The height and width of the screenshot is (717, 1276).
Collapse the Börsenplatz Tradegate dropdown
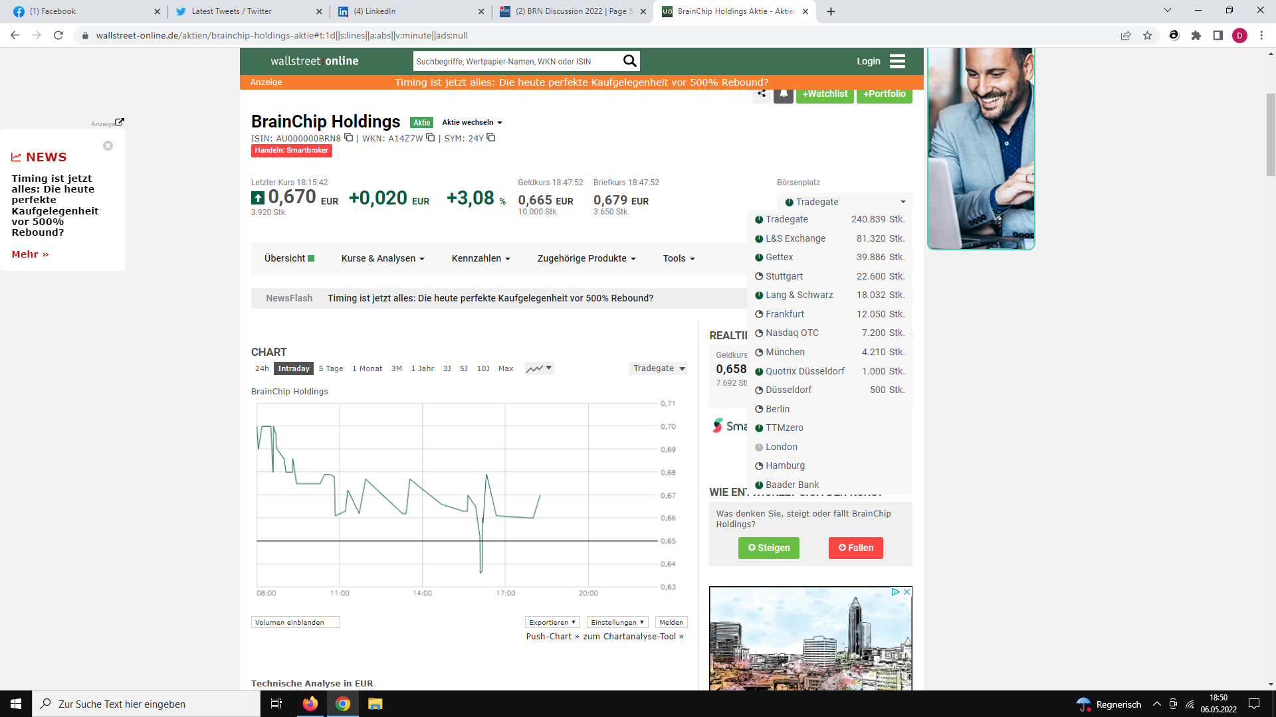pyautogui.click(x=844, y=202)
